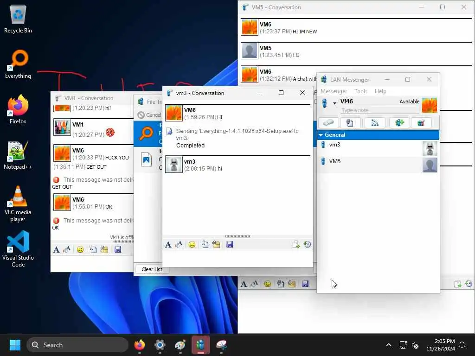Click file transfers page icon in VM5 conversation

[x=457, y=284]
